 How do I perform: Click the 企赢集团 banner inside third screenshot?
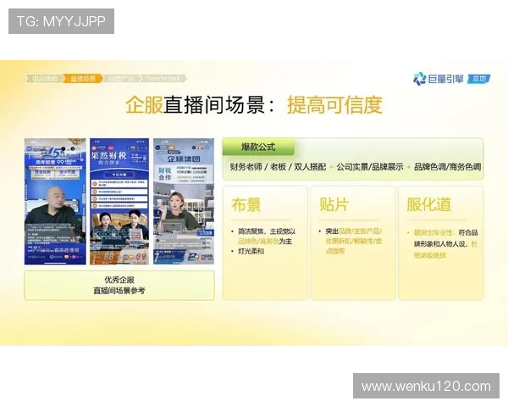pyautogui.click(x=184, y=159)
